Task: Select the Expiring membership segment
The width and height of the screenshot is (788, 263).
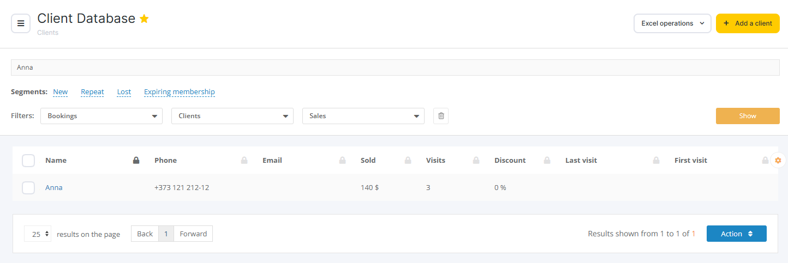Action: (180, 92)
